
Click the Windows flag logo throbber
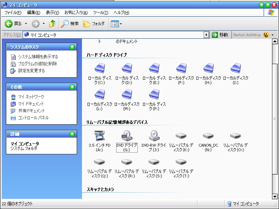[271, 13]
